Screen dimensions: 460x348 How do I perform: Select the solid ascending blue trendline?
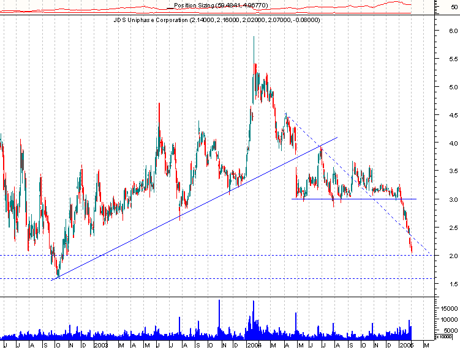[194, 209]
